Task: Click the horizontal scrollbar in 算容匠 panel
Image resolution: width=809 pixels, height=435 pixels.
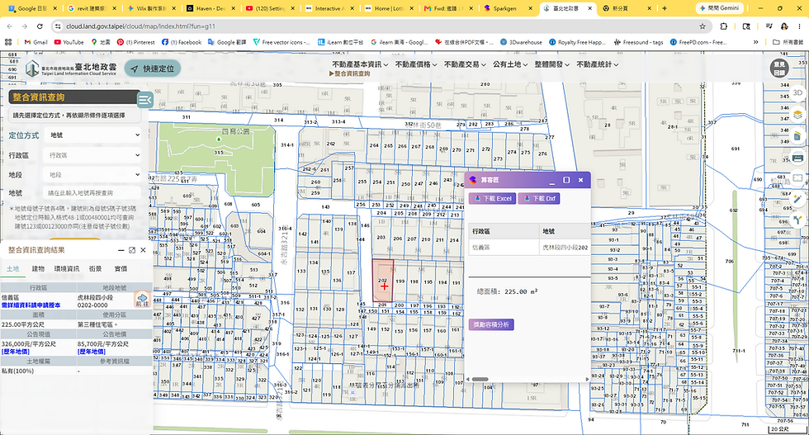Action: [480, 379]
